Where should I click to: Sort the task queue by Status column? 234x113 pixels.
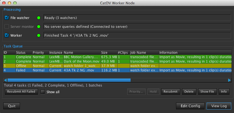[x=21, y=52]
